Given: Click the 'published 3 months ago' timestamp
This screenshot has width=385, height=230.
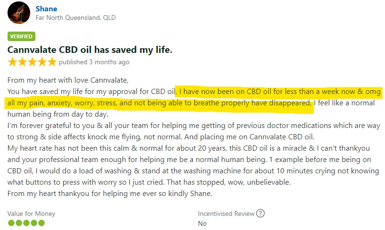Looking at the screenshot, I should (x=94, y=62).
